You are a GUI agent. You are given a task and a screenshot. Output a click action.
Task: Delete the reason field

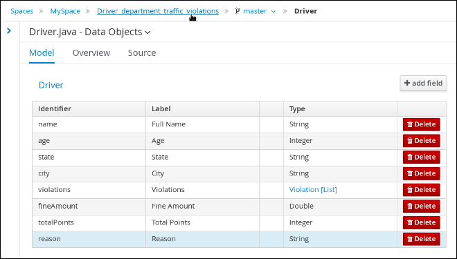click(x=422, y=239)
